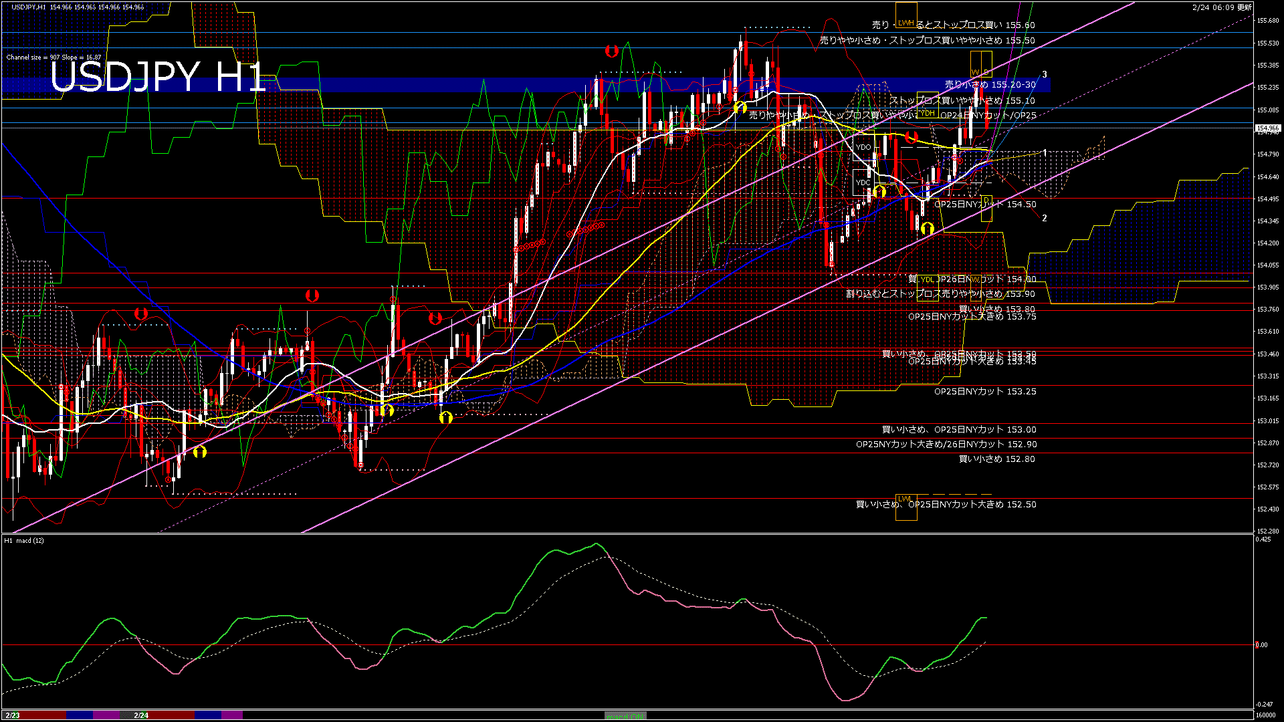Toggle the YDO level label box
Screen dimensions: 1284x722
click(863, 146)
